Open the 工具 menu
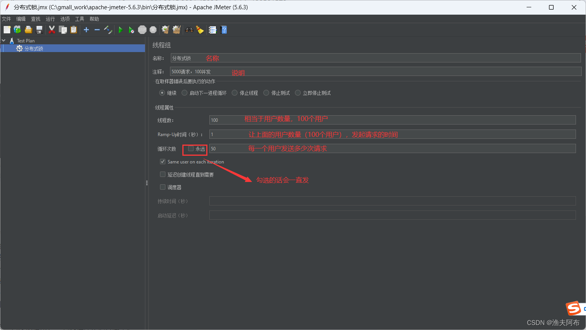 79,19
